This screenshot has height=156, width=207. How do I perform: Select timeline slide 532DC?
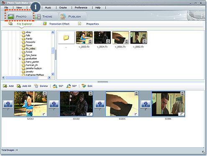(122, 104)
